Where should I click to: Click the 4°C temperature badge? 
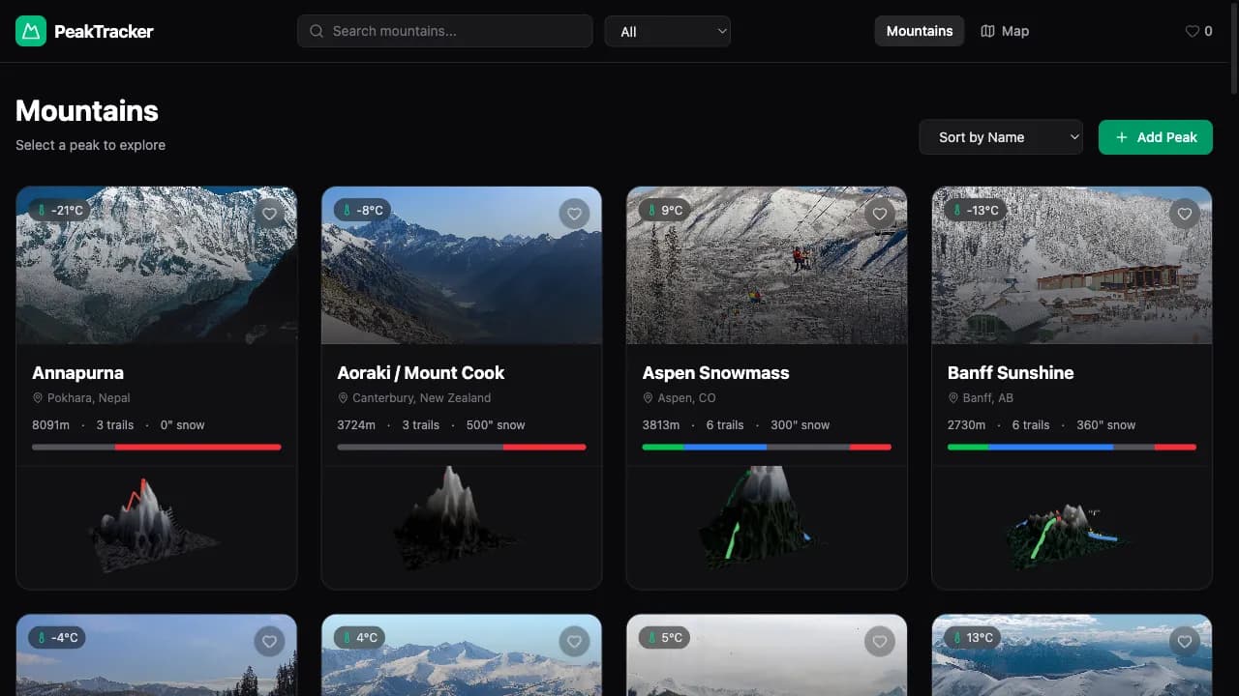[x=359, y=637]
